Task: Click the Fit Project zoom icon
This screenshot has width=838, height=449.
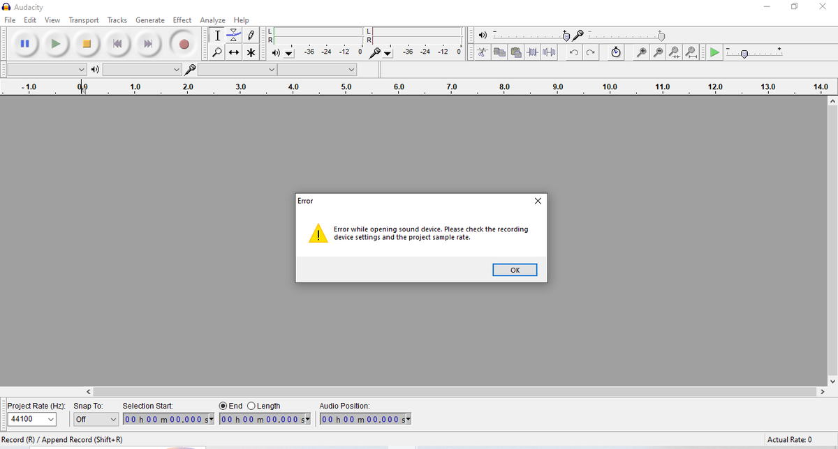Action: [x=691, y=52]
